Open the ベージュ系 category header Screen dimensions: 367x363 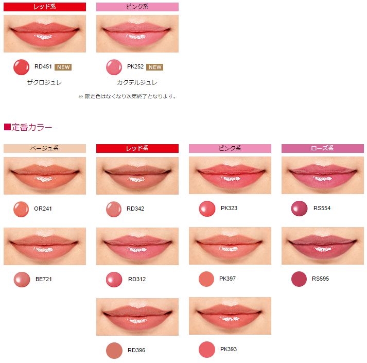(x=45, y=148)
